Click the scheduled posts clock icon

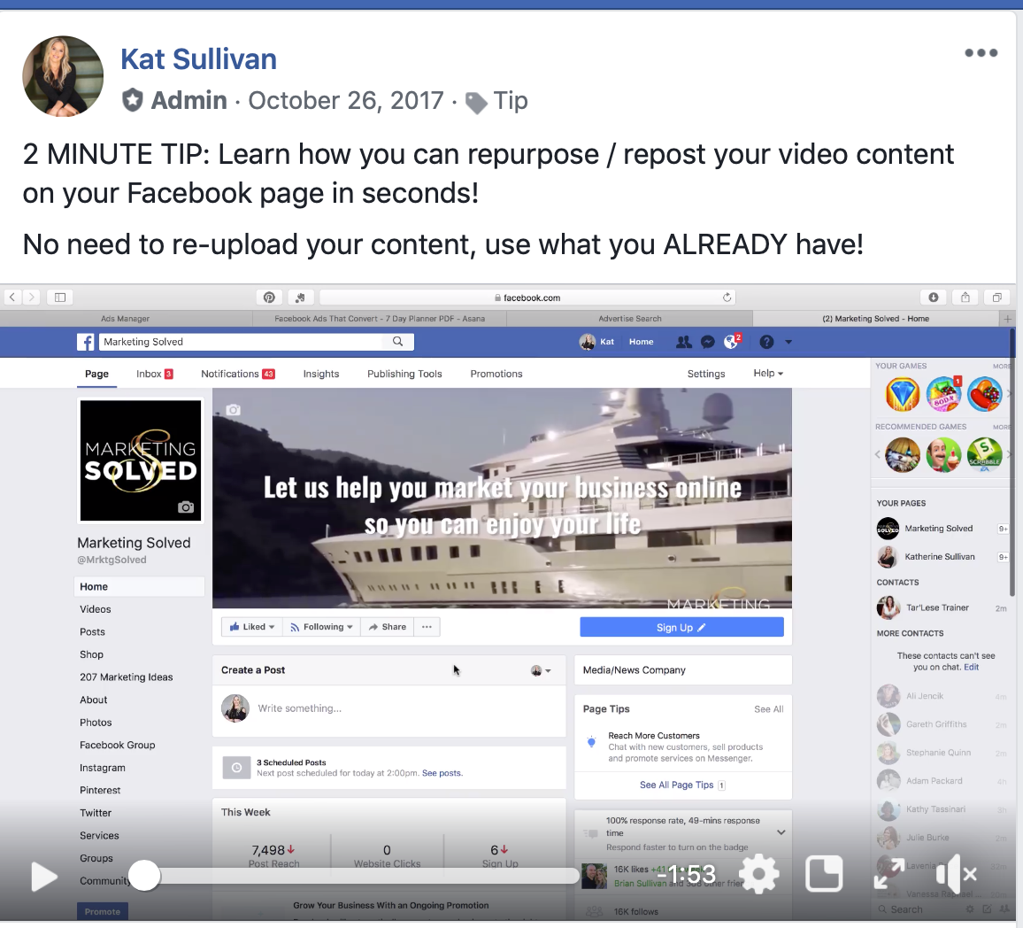pos(237,768)
